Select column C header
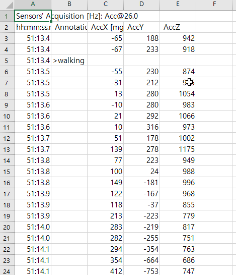Image resolution: width=236 pixels, height=275 pixels. pyautogui.click(x=106, y=4)
